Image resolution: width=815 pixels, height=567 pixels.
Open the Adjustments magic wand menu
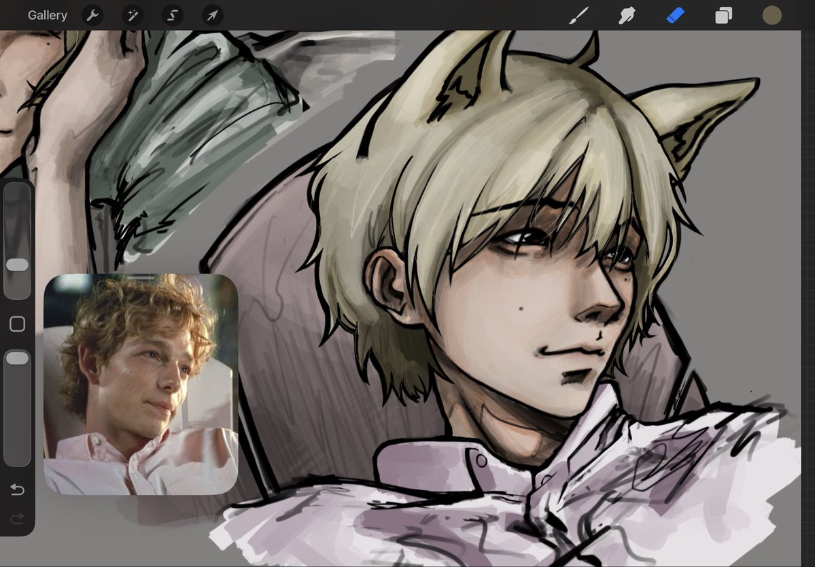point(133,16)
